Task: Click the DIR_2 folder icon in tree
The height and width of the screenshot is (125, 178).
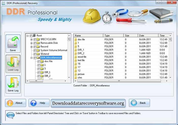Action: [42, 76]
